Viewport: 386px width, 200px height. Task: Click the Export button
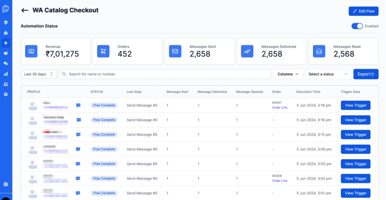366,74
